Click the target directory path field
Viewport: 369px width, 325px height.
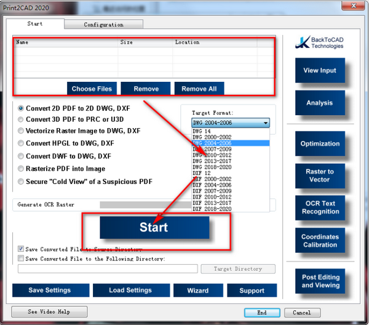(108, 269)
